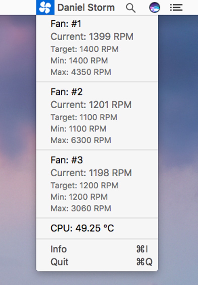Click the Fan: #2 heading
This screenshot has height=285, width=198.
[x=66, y=92]
